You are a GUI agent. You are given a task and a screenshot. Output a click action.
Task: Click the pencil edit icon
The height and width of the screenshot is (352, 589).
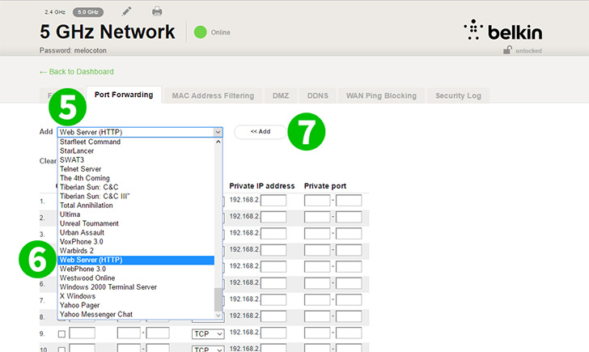[126, 11]
